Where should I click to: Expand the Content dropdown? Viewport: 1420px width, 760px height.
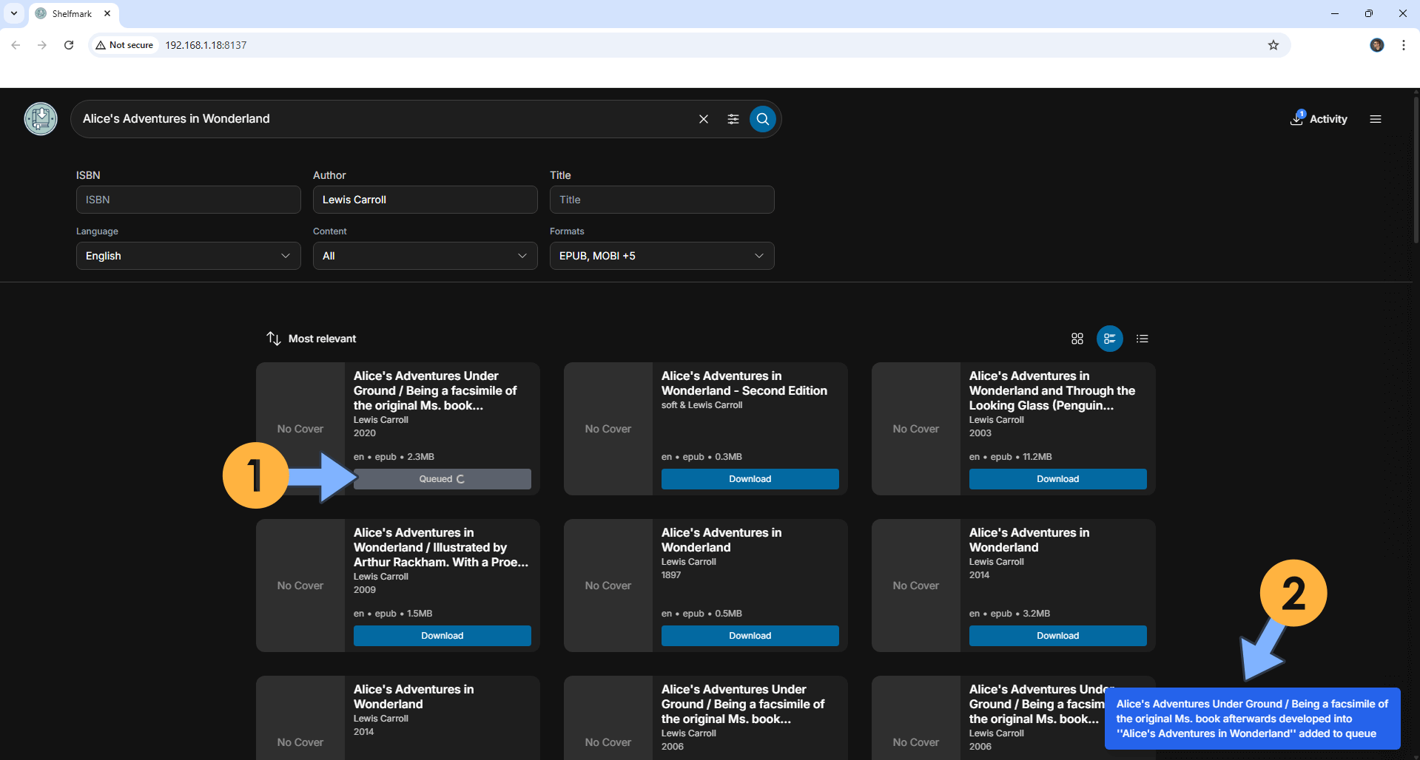click(425, 256)
